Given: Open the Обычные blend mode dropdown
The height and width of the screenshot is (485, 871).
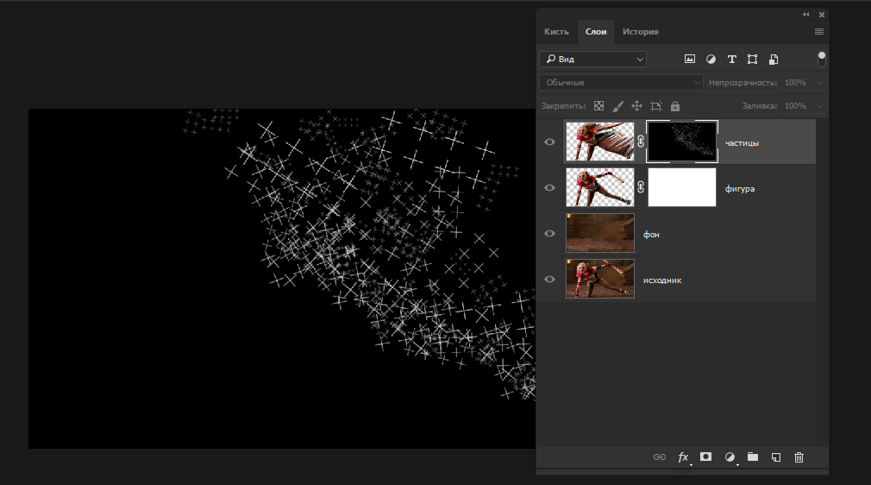Looking at the screenshot, I should tap(621, 82).
